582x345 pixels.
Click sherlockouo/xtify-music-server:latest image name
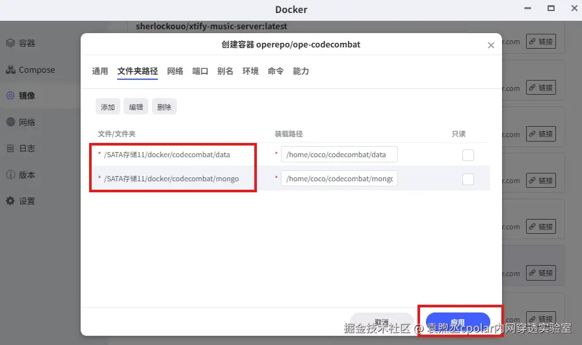point(211,27)
